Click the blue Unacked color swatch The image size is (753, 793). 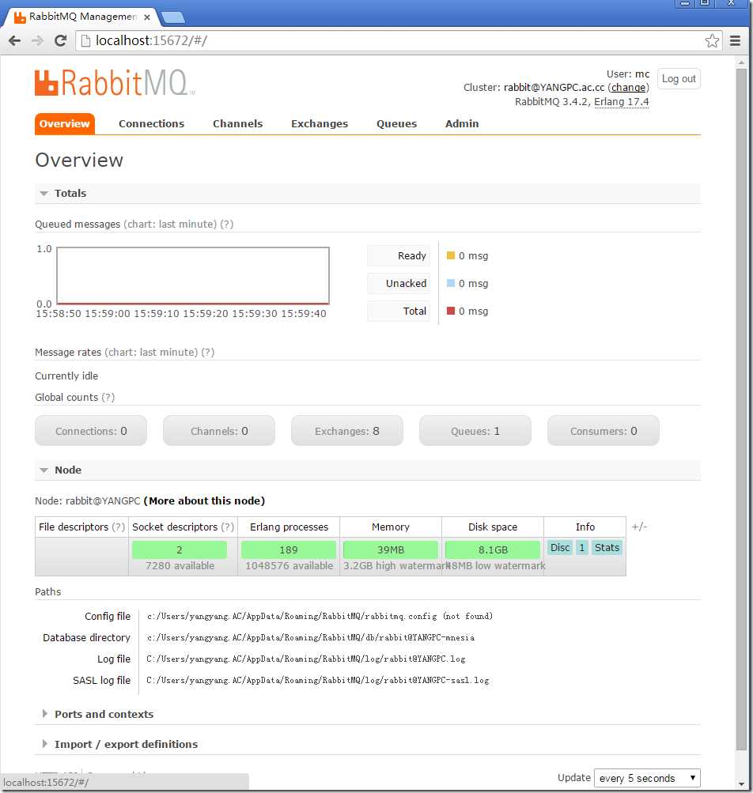(450, 283)
